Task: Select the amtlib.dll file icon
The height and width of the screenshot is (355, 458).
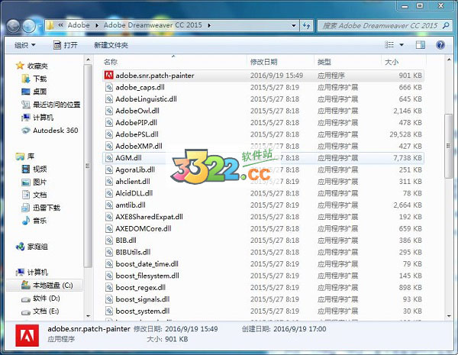Action: [108, 205]
